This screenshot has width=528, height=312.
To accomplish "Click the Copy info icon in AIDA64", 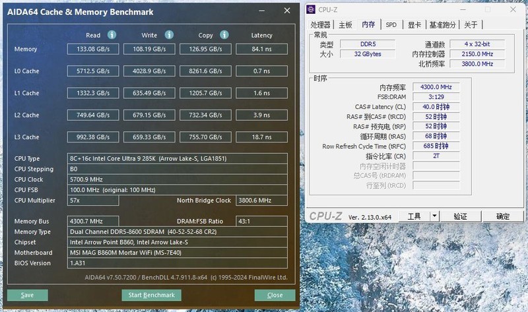I will (x=224, y=35).
